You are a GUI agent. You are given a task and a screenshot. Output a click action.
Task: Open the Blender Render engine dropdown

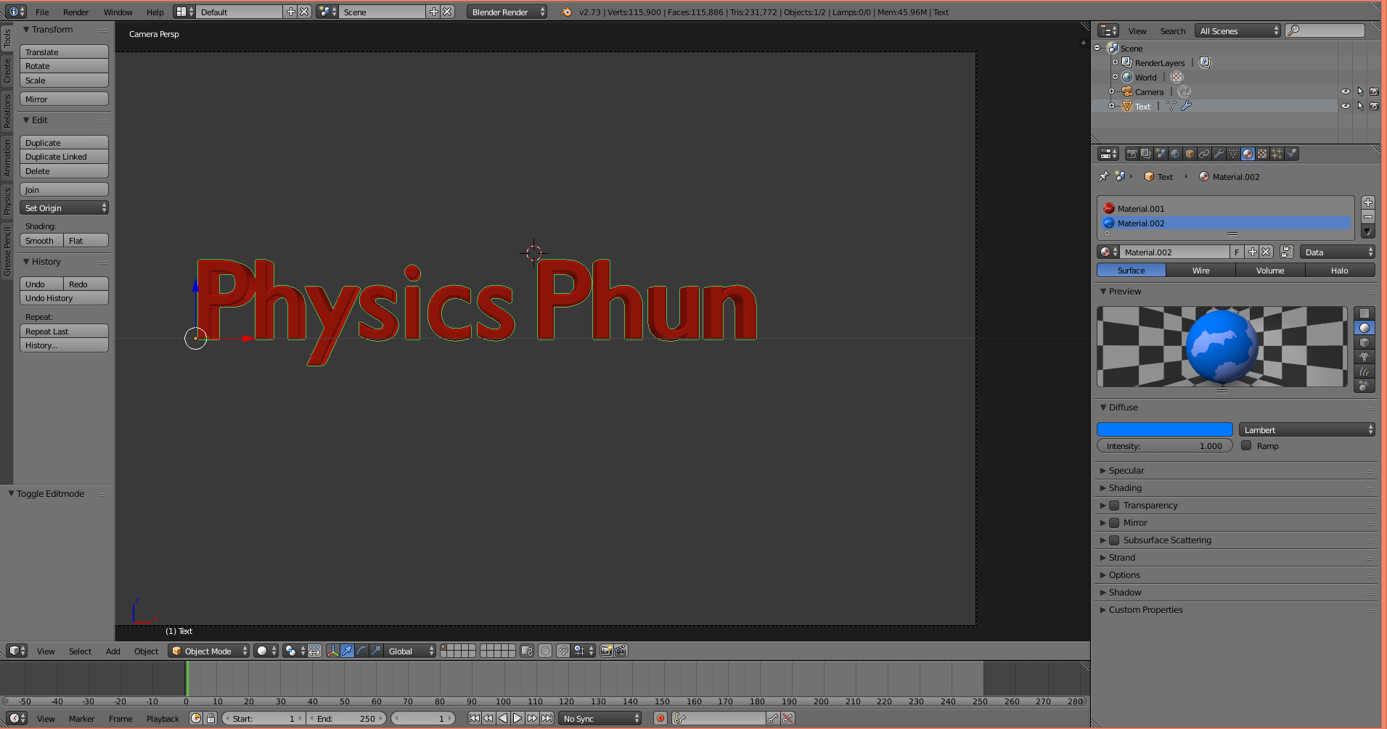click(x=507, y=12)
